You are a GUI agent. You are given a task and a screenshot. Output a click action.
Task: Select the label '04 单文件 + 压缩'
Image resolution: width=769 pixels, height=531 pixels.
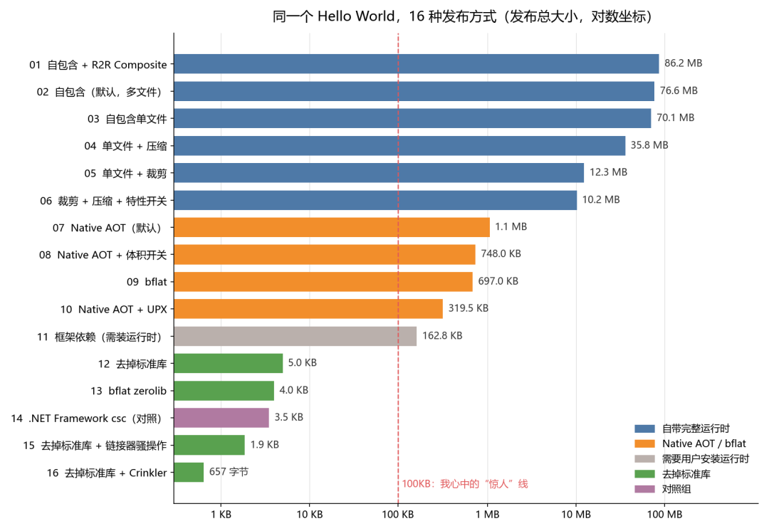click(125, 146)
